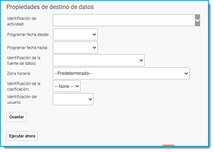Click the gray arrow of Identificación de actividad
Viewport: 214px width, 152px height.
pos(198,20)
